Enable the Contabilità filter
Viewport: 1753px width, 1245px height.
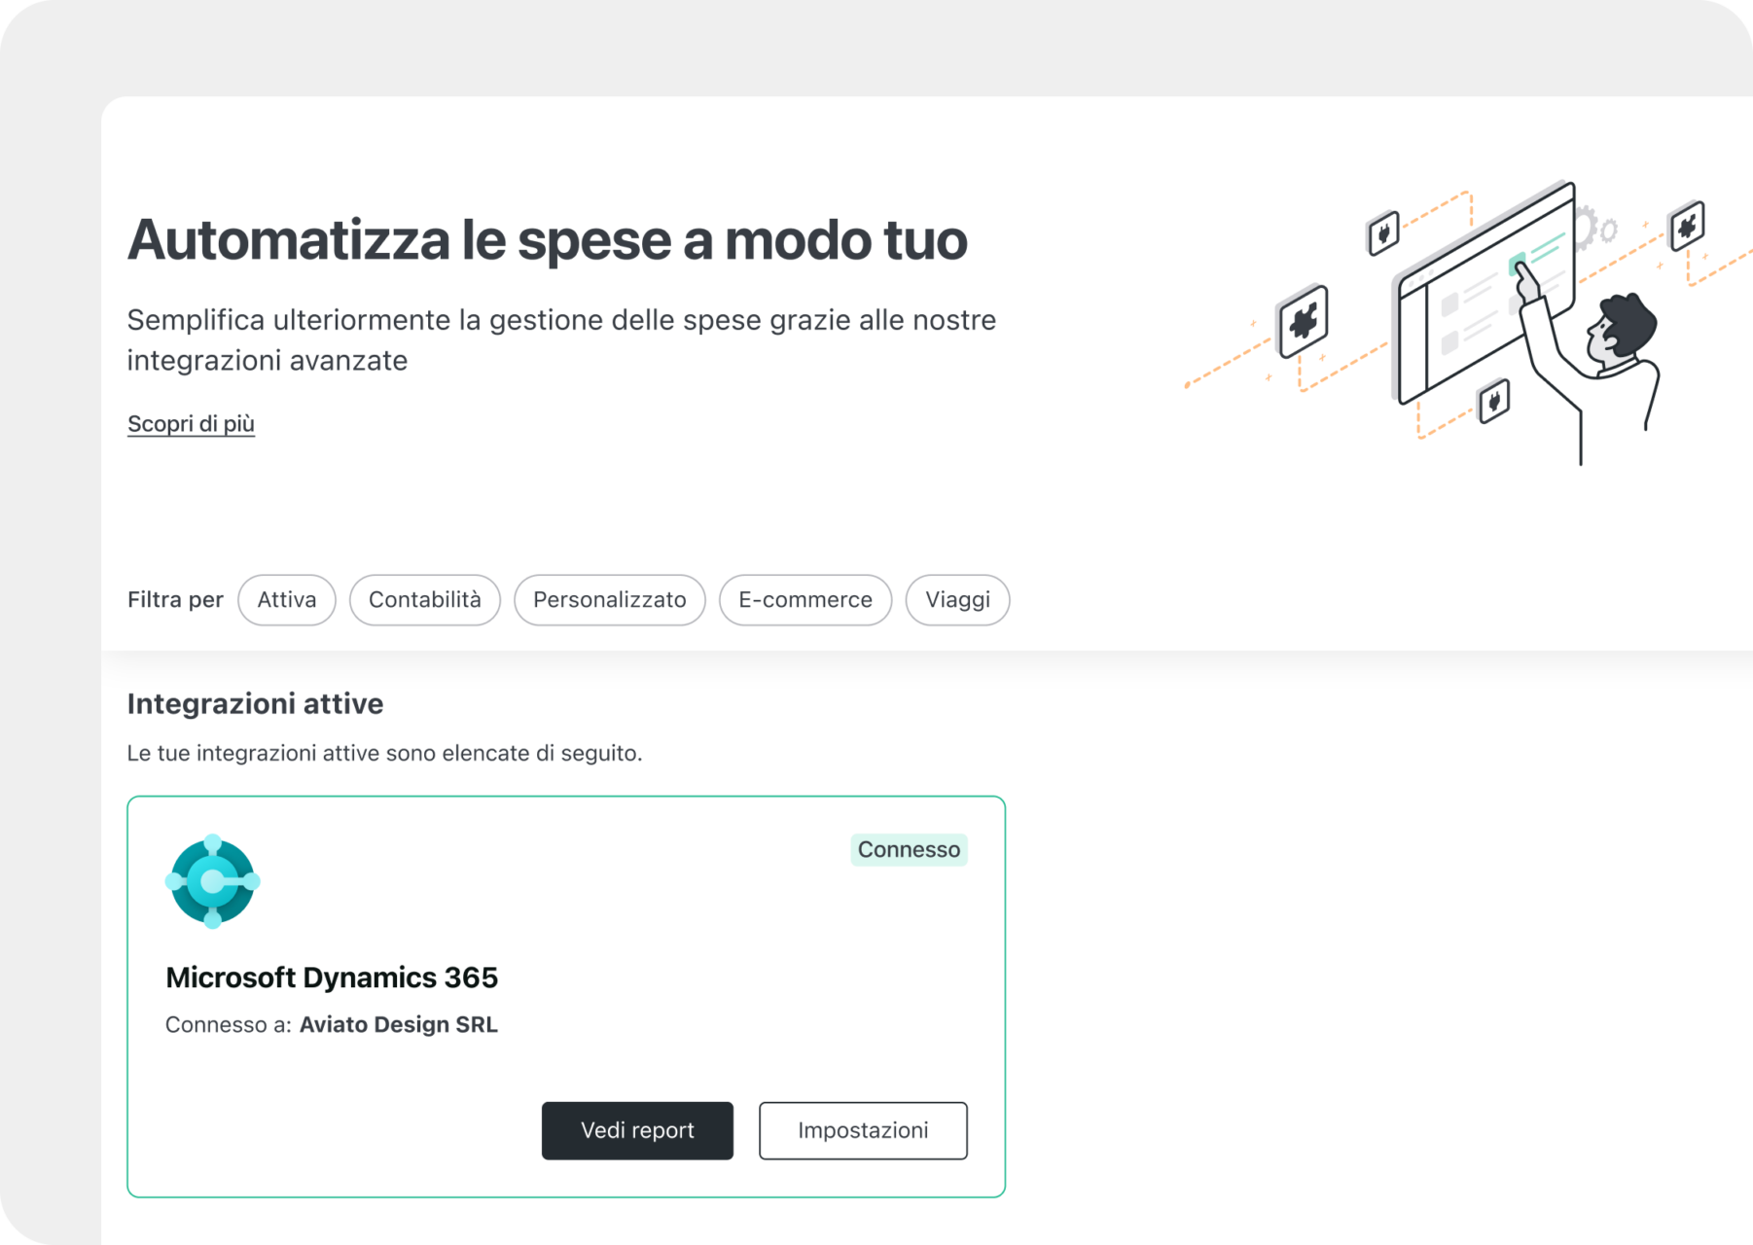point(424,599)
